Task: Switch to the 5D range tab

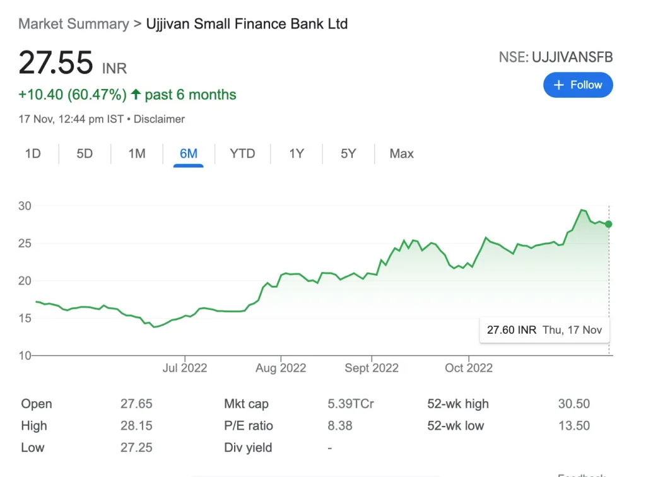Action: (x=85, y=154)
